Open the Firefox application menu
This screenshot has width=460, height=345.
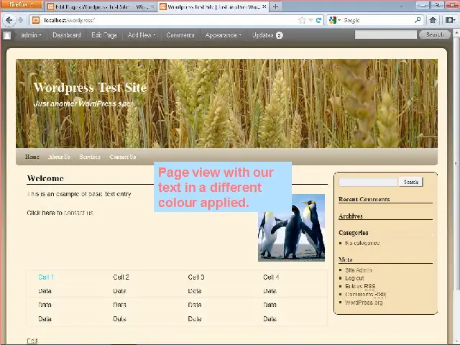click(22, 5)
